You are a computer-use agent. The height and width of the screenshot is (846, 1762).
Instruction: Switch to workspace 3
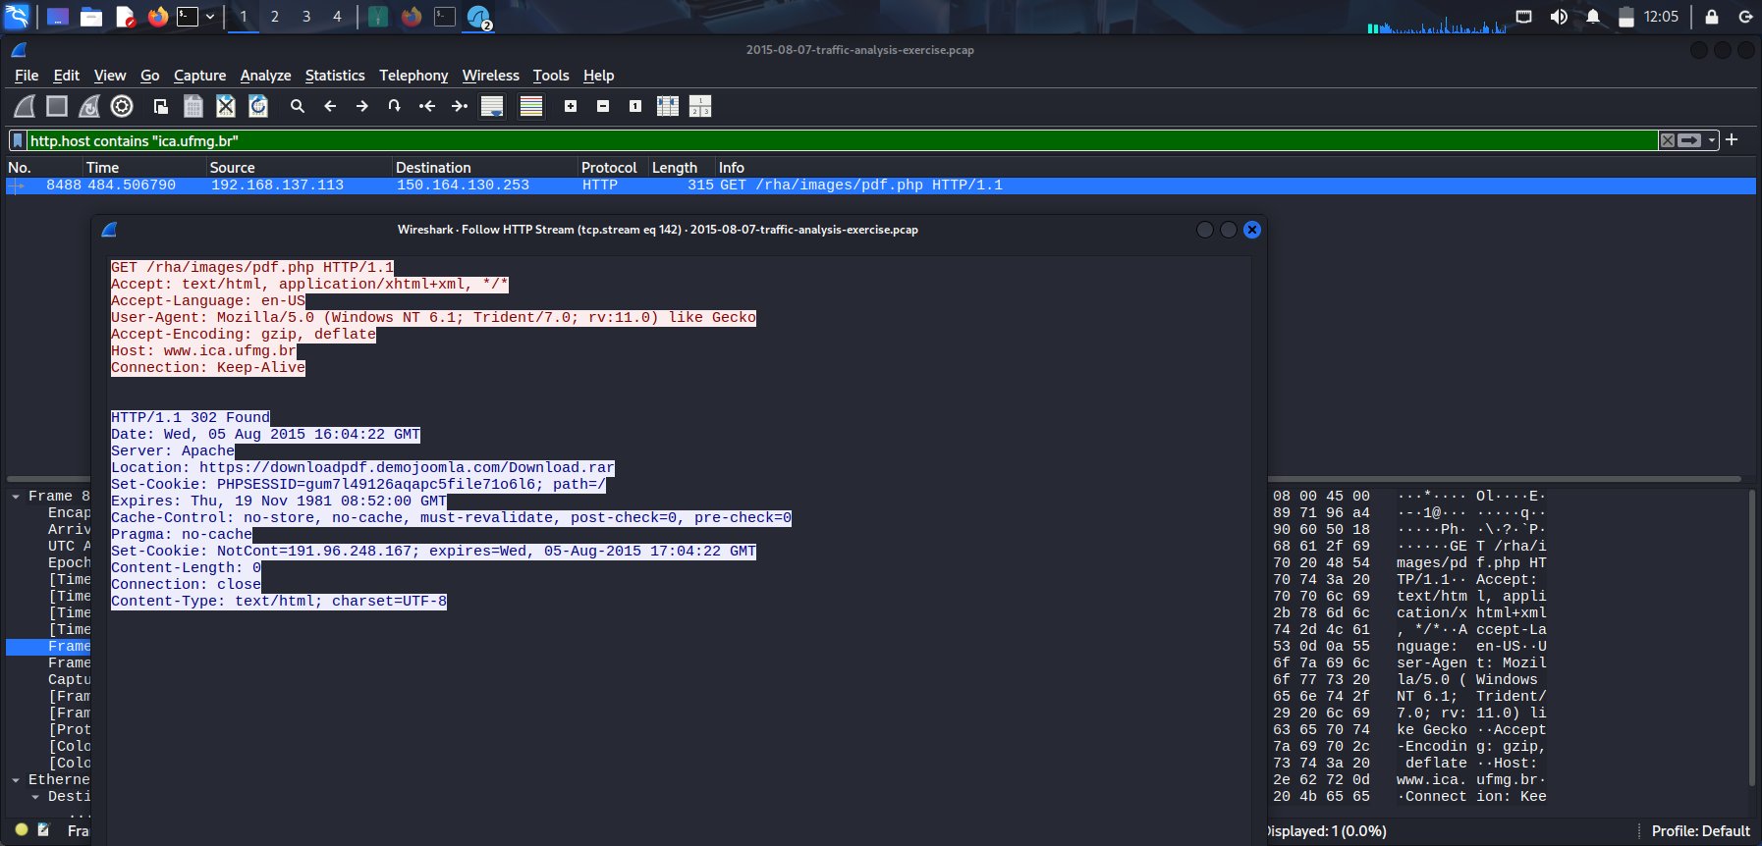click(306, 16)
